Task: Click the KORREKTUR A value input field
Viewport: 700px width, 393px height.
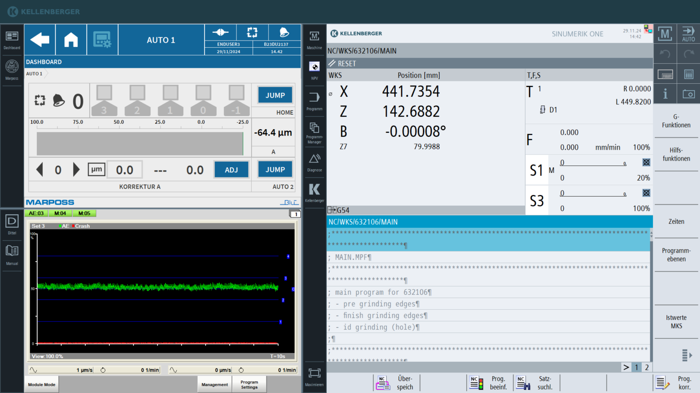Action: coord(124,169)
